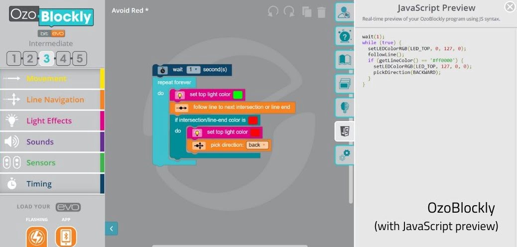The height and width of the screenshot is (247, 517).
Task: Click the Timing stopwatch icon
Action: pyautogui.click(x=12, y=184)
